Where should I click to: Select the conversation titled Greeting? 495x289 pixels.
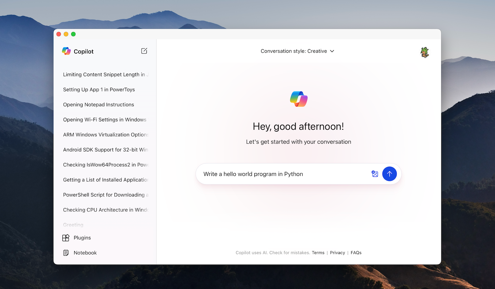73,225
